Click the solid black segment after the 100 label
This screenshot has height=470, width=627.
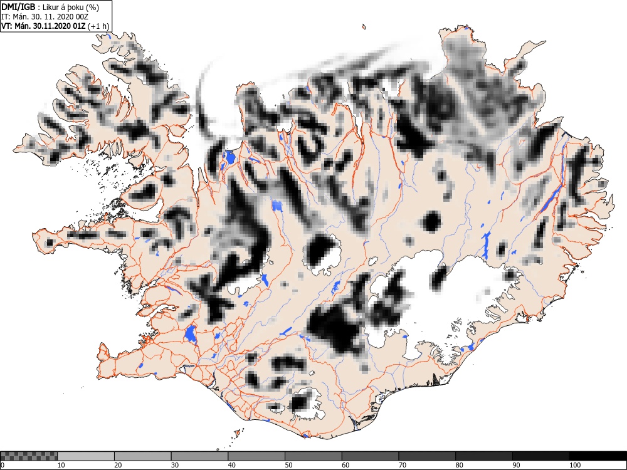(x=598, y=456)
